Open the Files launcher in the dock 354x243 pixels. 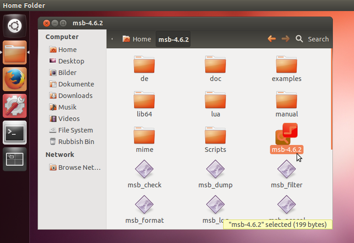(15, 52)
